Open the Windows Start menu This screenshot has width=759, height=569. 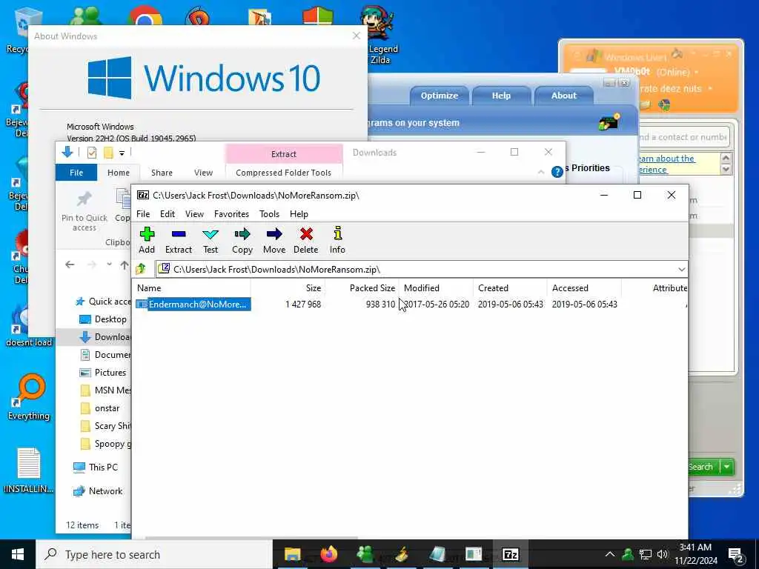point(18,554)
